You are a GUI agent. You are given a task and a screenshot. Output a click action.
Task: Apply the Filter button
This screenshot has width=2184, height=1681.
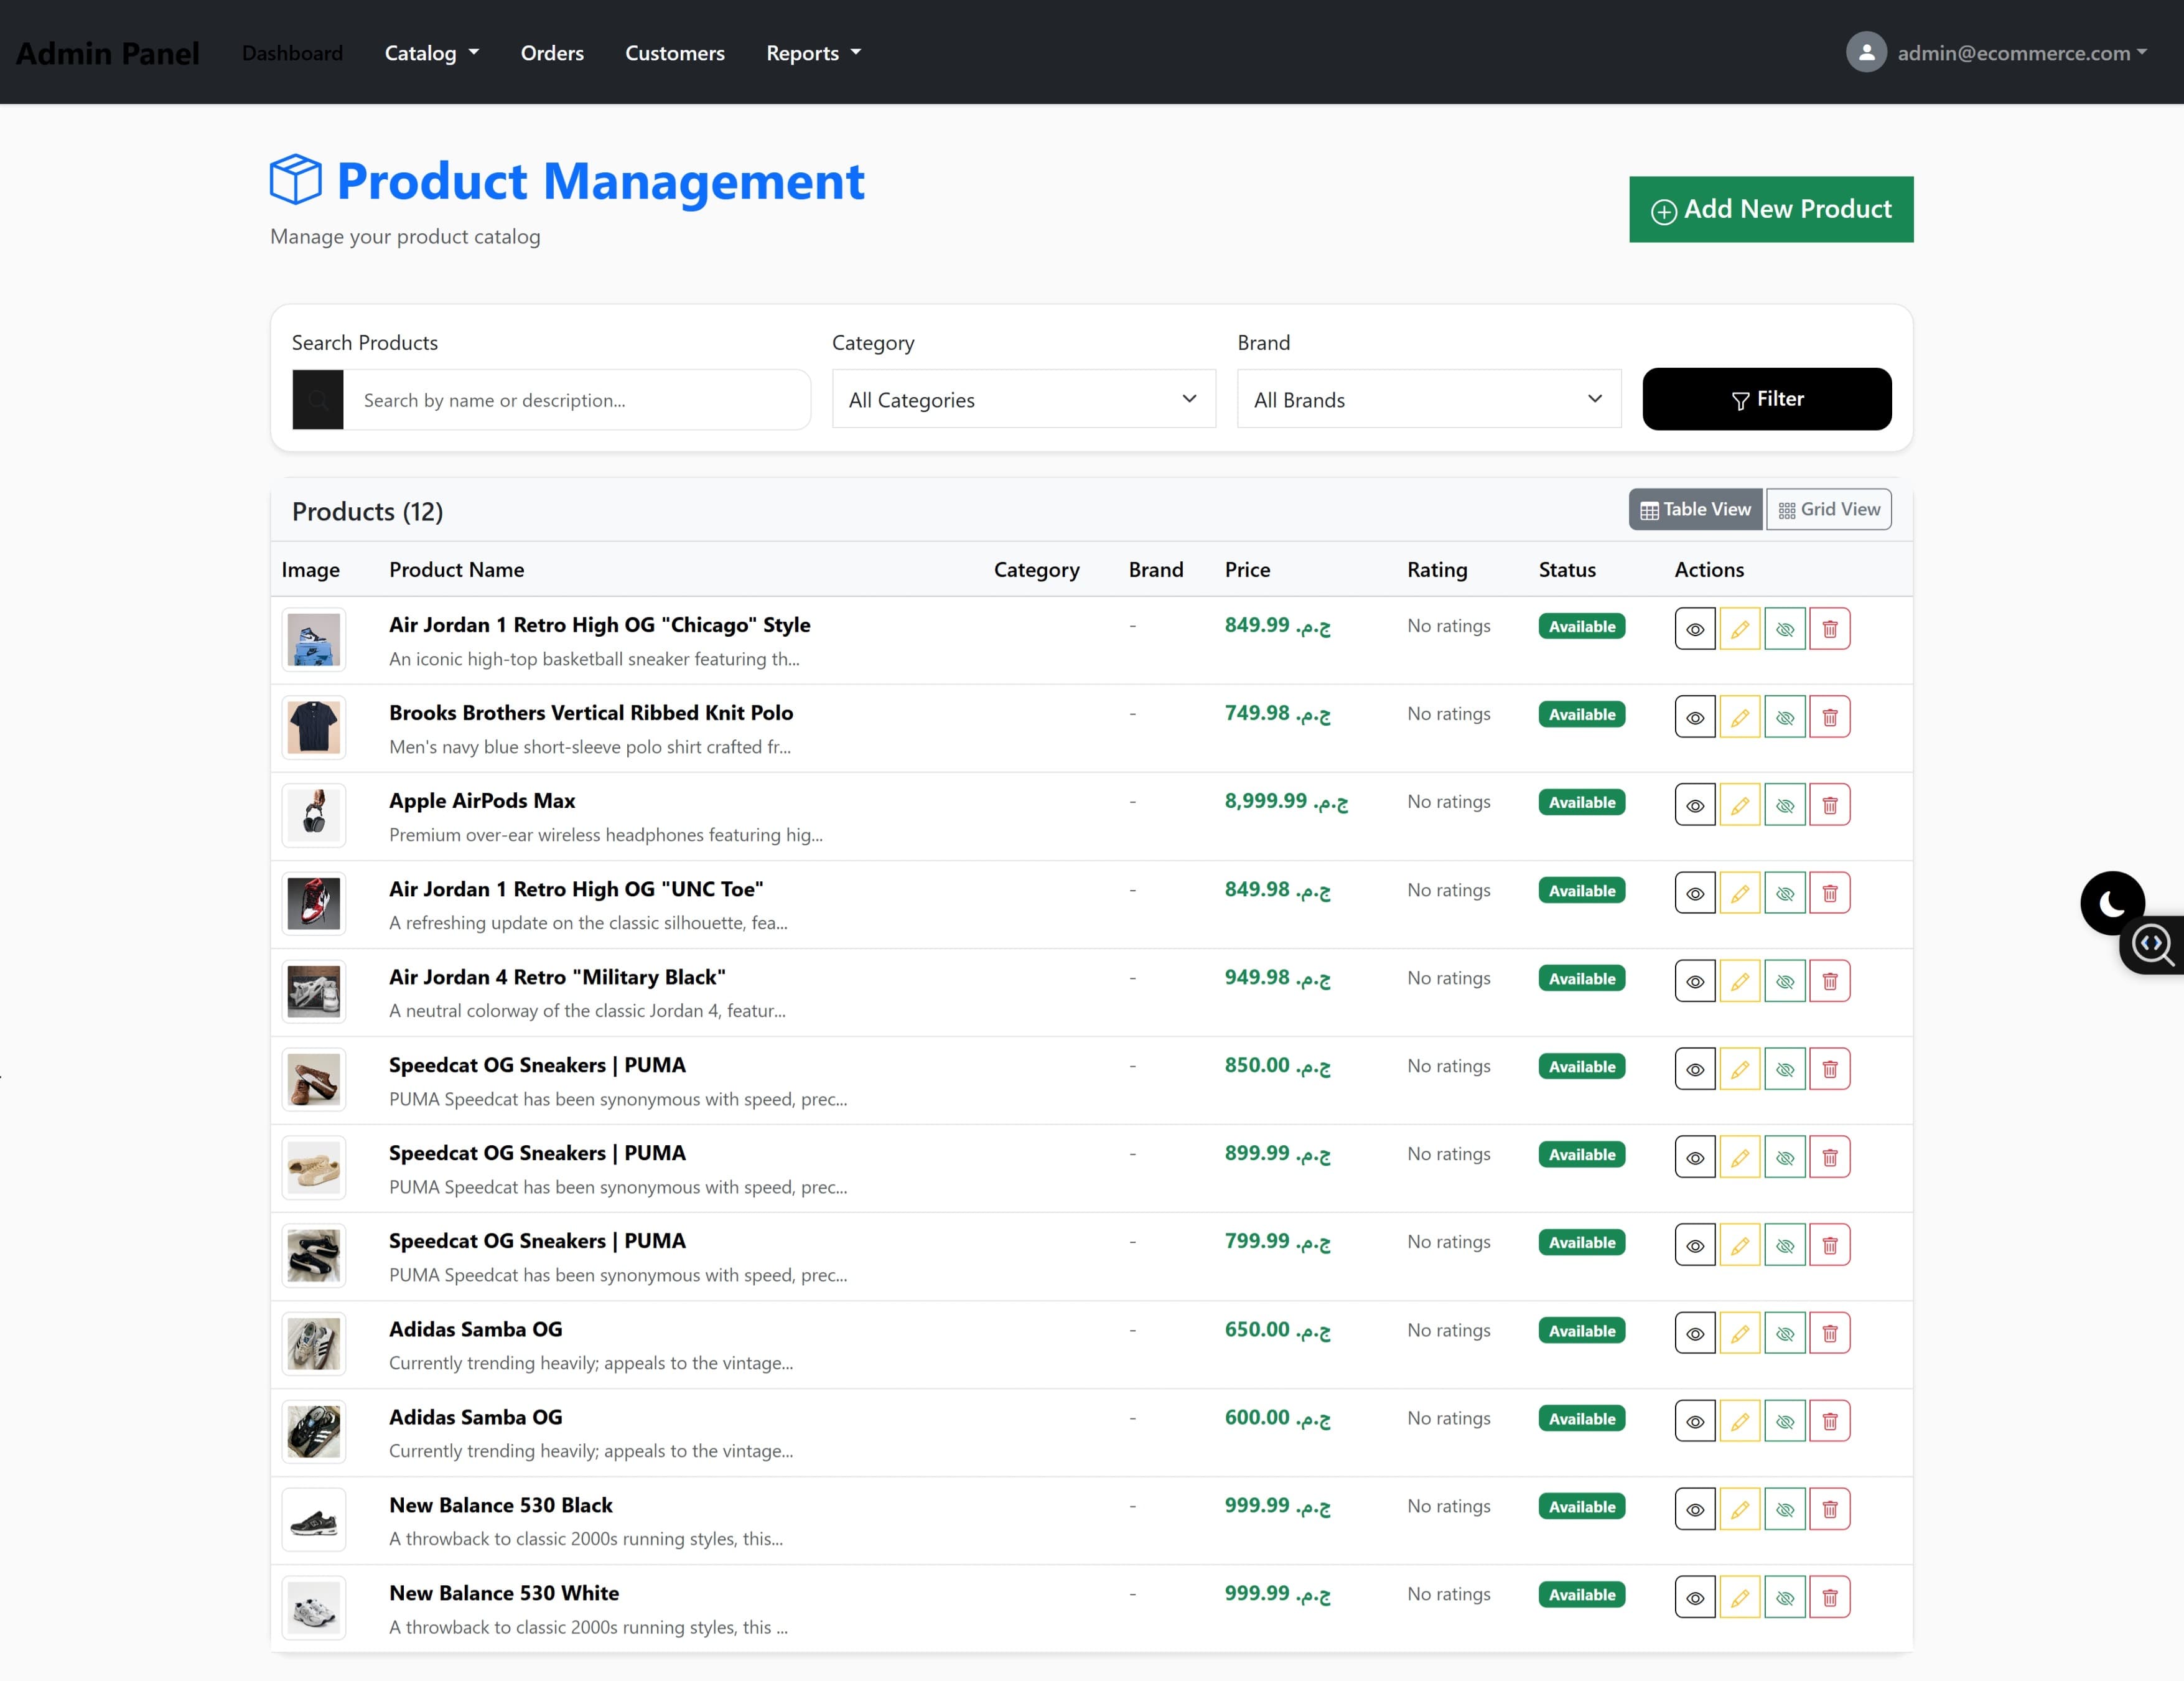pos(1767,399)
